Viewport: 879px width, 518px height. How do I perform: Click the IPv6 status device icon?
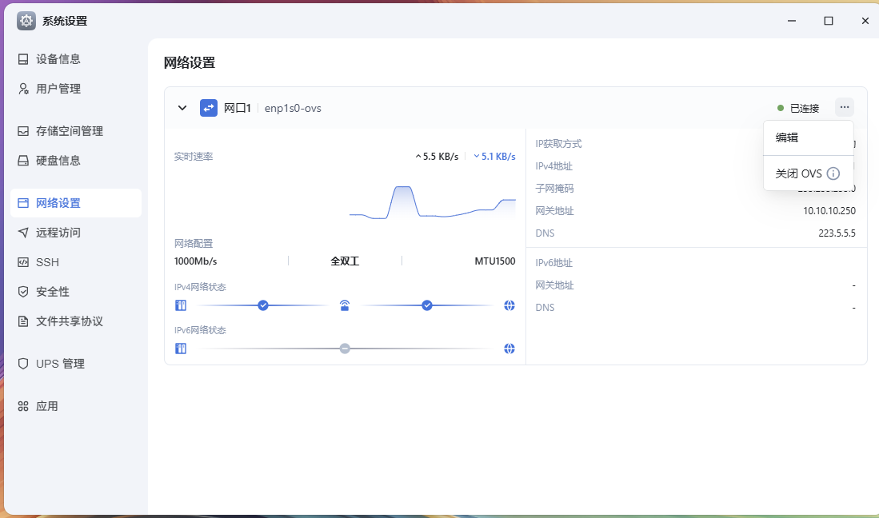(181, 349)
